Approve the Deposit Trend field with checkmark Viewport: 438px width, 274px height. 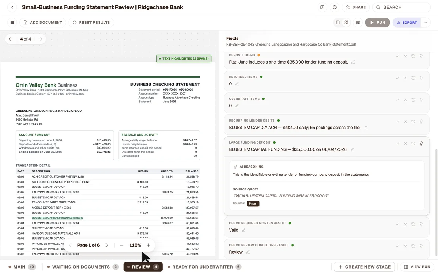point(397,56)
